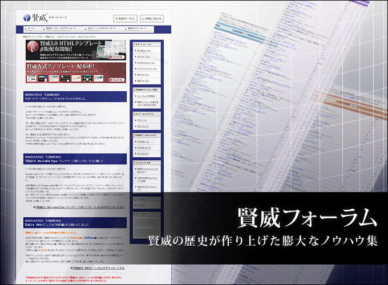Open the お問い合わせ button in the header
Image resolution: width=388 pixels, height=285 pixels.
click(152, 19)
